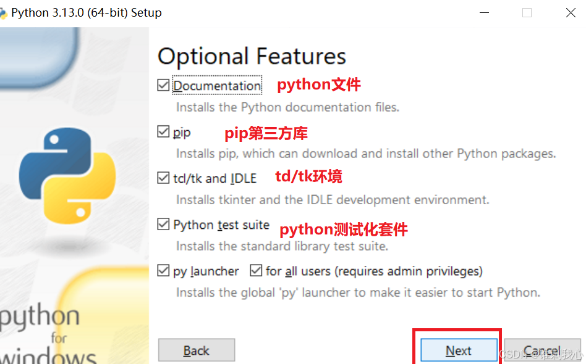This screenshot has width=586, height=364.
Task: Minimize the Python Setup window
Action: pyautogui.click(x=485, y=13)
